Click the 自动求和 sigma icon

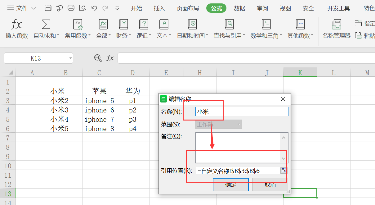coord(46,24)
